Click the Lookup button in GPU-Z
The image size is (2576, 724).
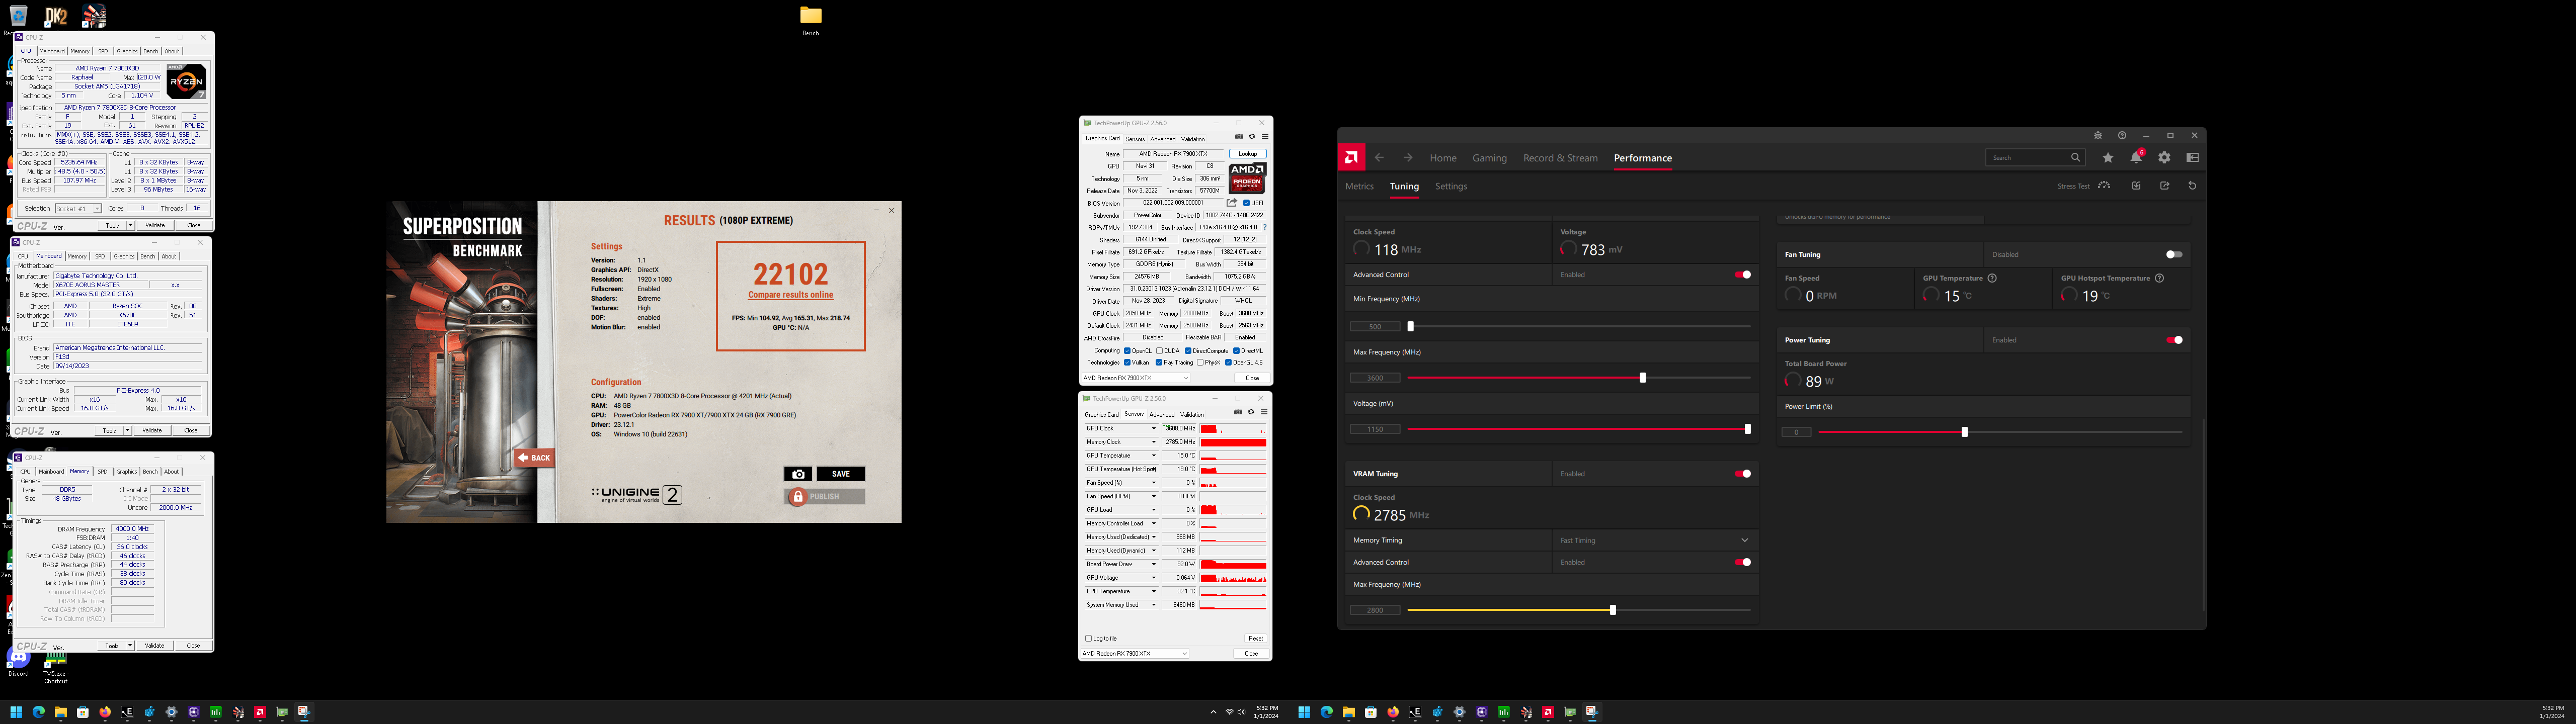pos(1248,154)
